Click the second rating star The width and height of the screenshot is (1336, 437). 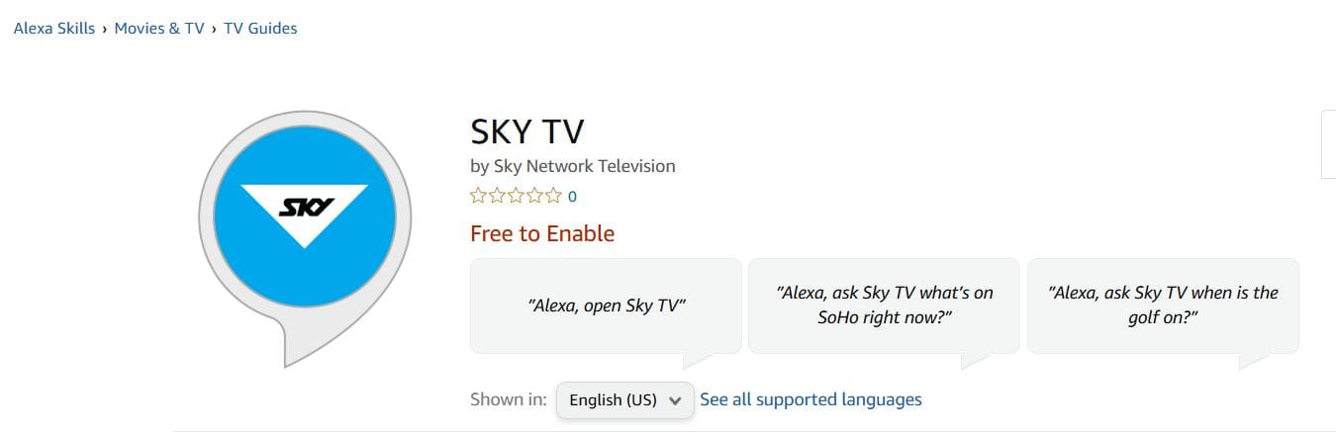[x=498, y=196]
